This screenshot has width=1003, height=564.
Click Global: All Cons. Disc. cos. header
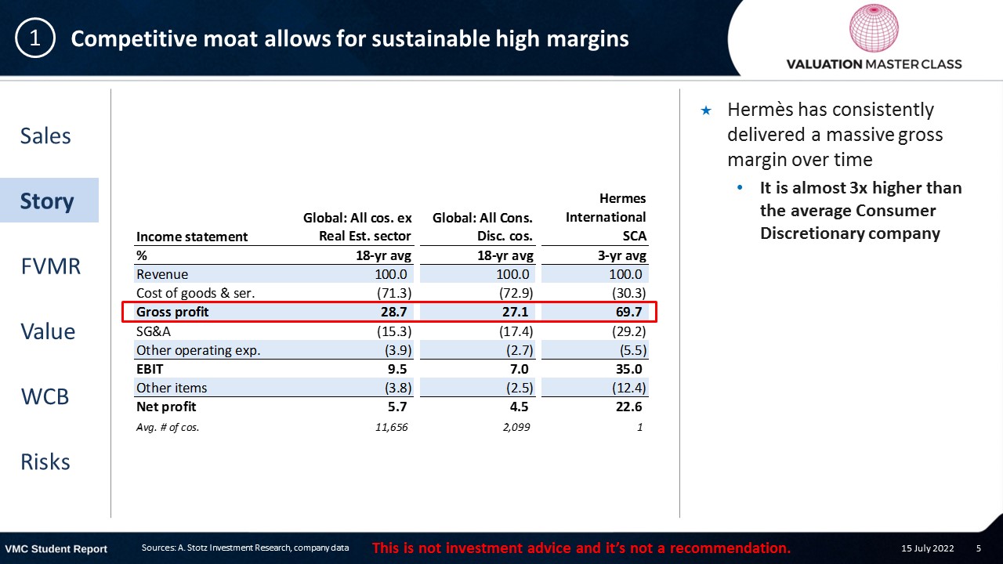(483, 226)
